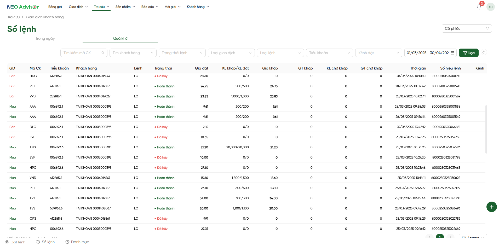Screen dimensions: 499x246
Task: Open the Giao dịch menu
Action: point(78,7)
